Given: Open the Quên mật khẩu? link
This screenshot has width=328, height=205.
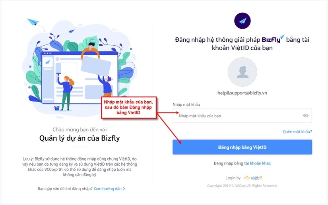Looking at the screenshot, I should (297, 132).
